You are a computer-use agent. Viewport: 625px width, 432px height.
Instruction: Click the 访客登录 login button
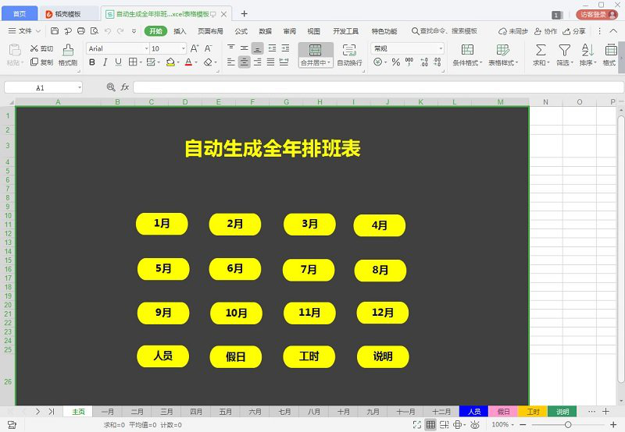tap(597, 15)
